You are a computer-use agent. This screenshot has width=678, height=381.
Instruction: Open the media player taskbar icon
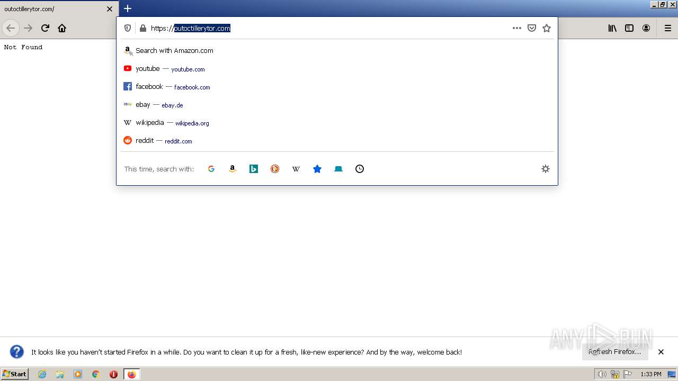pos(78,374)
